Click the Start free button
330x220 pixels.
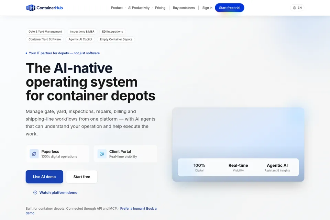(x=82, y=177)
